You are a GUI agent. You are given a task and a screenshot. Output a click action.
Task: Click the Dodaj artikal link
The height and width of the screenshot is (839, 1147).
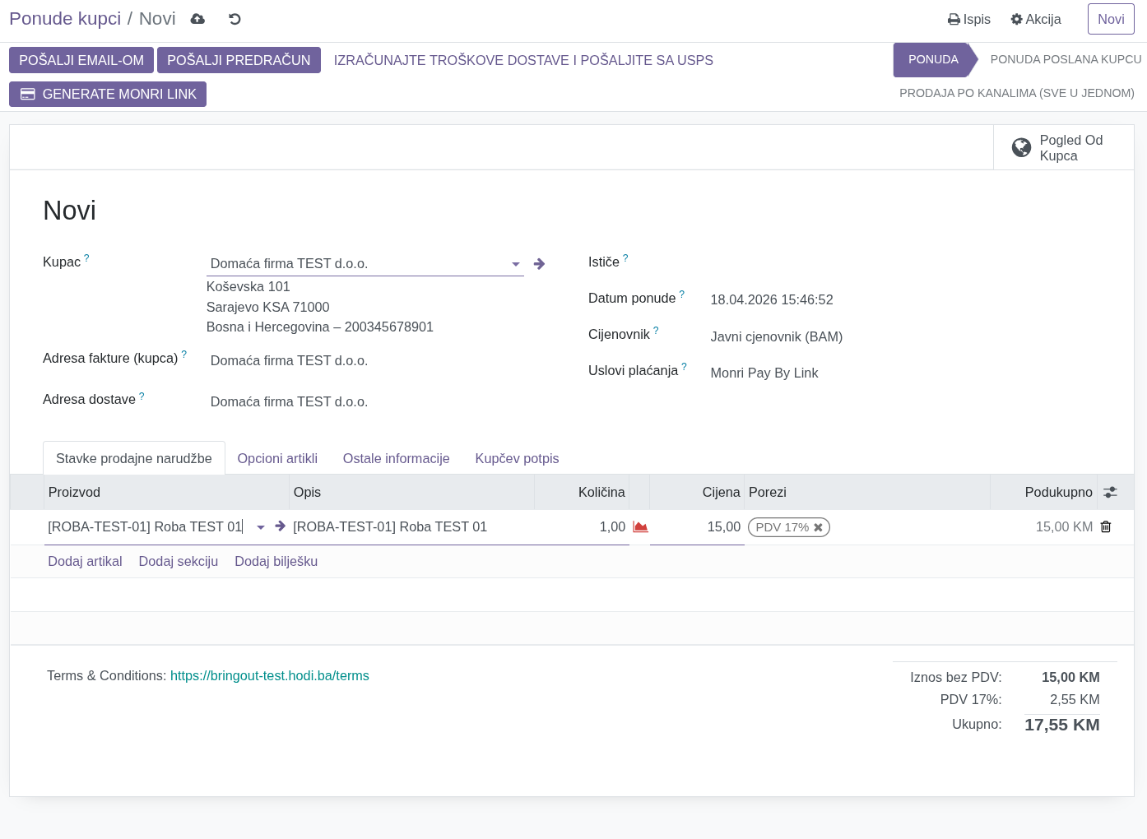(x=85, y=561)
